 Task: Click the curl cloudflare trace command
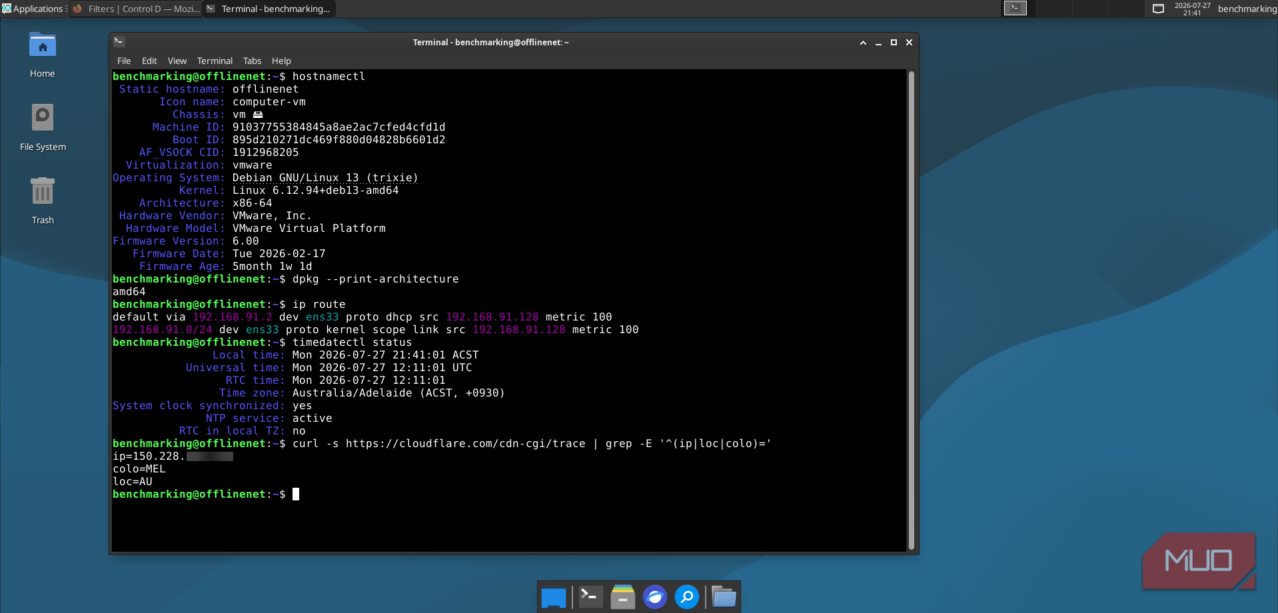[x=532, y=444]
